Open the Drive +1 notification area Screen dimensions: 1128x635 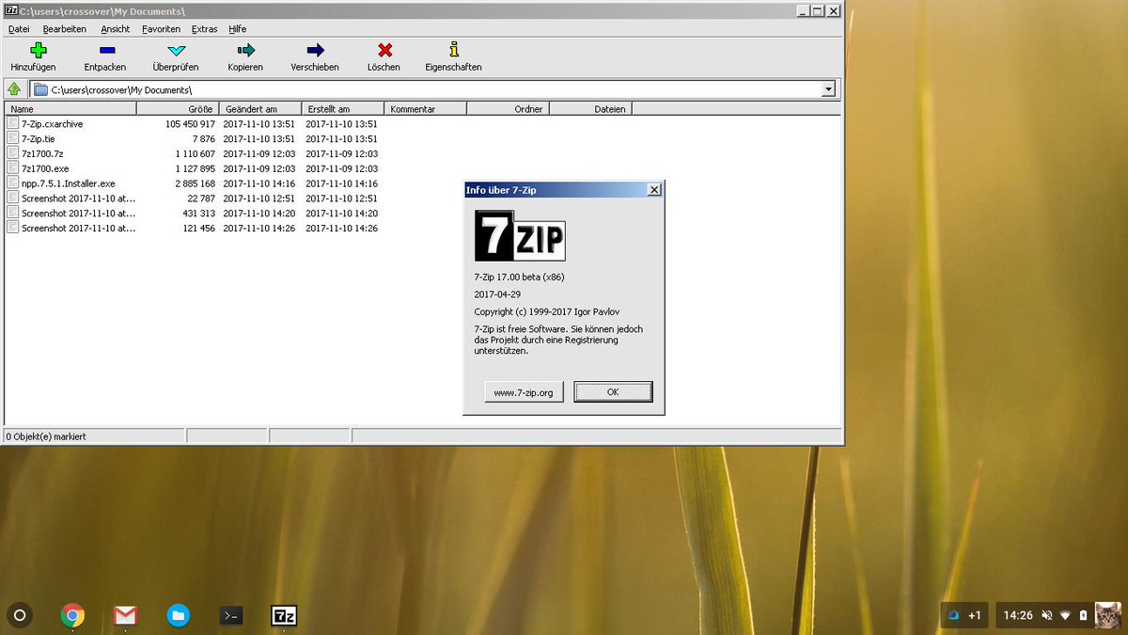point(964,615)
